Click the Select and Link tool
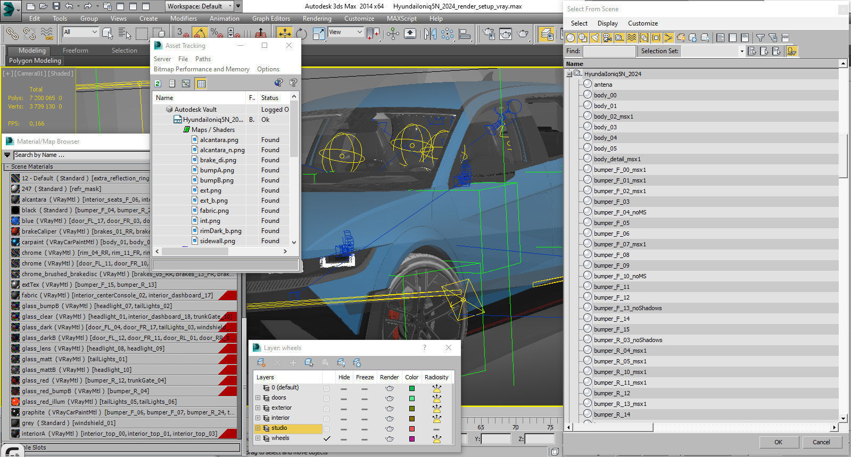851x457 pixels. (x=12, y=34)
